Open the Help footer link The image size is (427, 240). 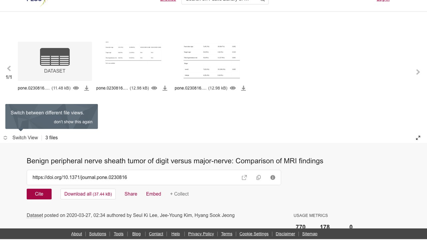click(x=175, y=234)
